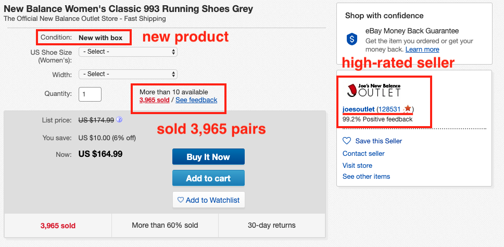Click the Add to cart button

[208, 178]
